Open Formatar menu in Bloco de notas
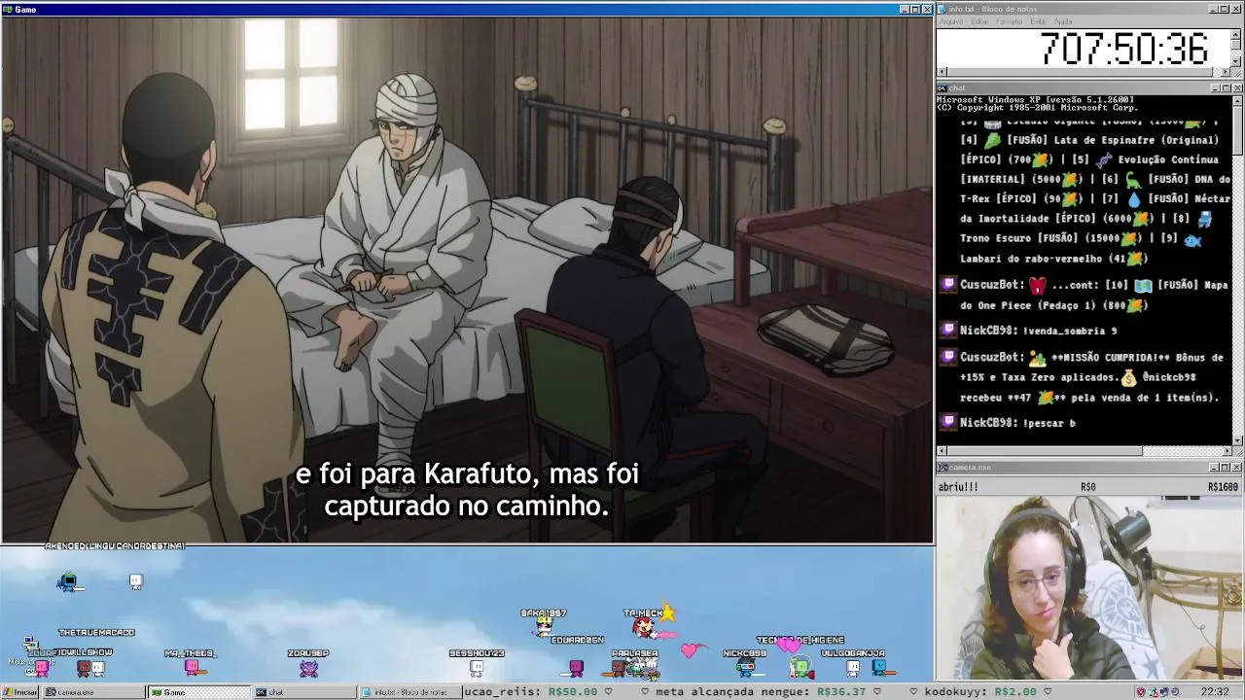 (1010, 21)
